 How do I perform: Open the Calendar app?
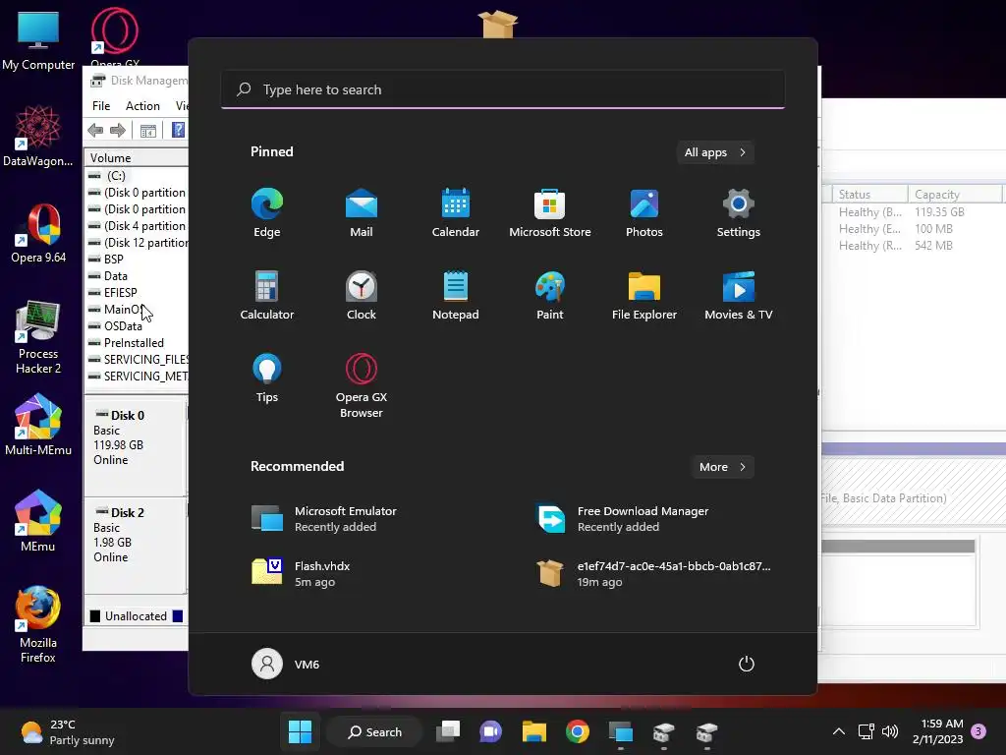tap(456, 212)
